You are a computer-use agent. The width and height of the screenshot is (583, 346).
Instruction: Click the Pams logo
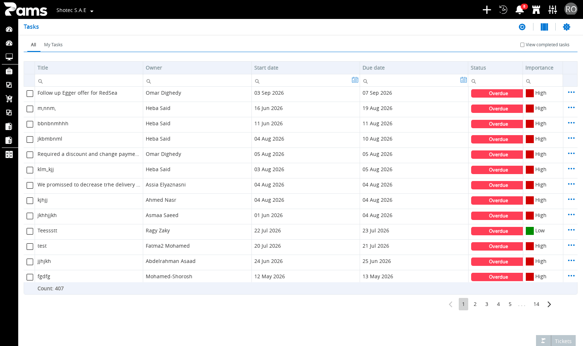(x=26, y=9)
